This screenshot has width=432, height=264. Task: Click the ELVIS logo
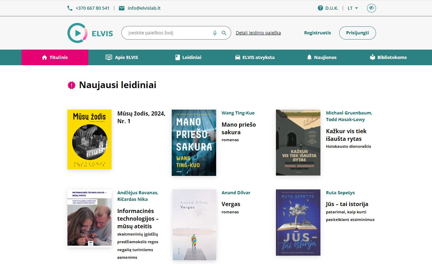[90, 33]
